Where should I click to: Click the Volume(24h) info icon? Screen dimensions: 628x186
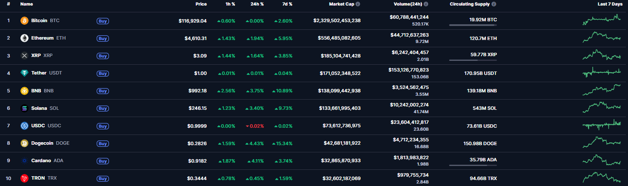click(x=426, y=4)
